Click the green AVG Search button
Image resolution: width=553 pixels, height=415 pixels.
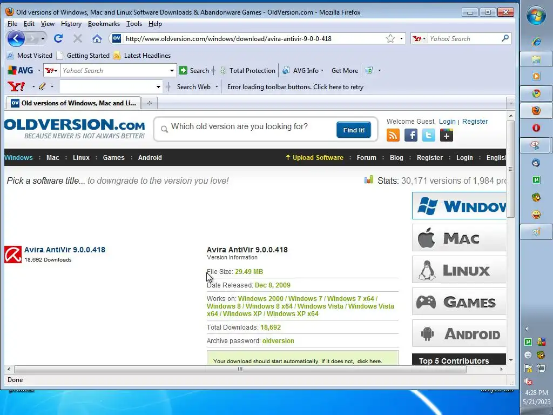194,71
